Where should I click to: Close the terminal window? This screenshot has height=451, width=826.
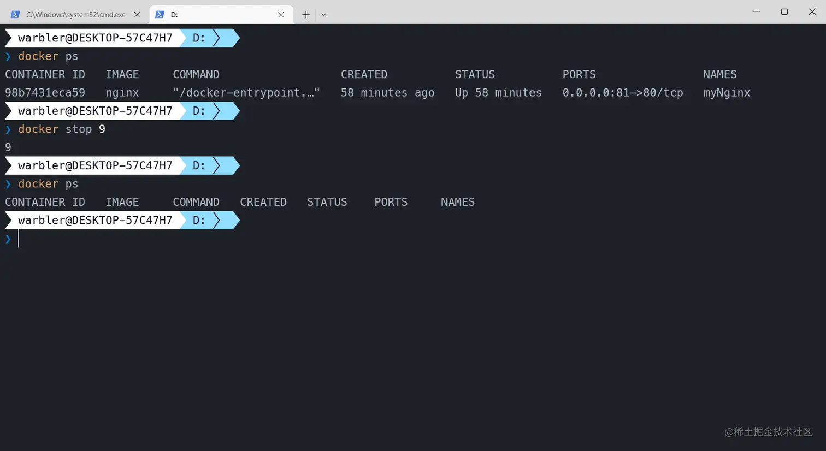[812, 11]
